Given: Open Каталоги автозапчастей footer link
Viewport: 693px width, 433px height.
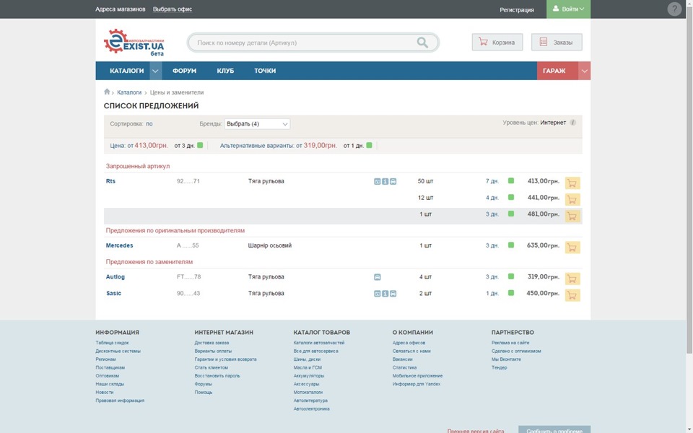Looking at the screenshot, I should (x=318, y=343).
